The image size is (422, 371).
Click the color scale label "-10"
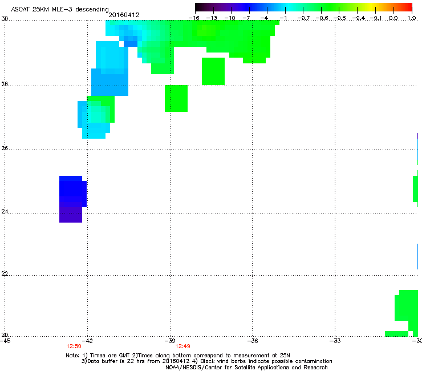tap(230, 18)
